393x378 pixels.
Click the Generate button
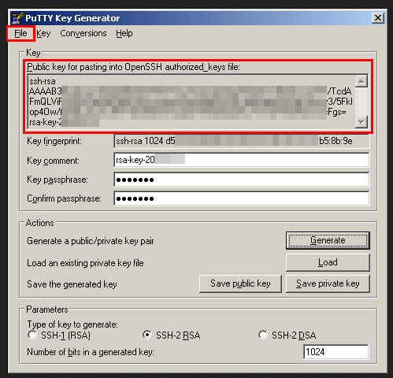point(328,240)
